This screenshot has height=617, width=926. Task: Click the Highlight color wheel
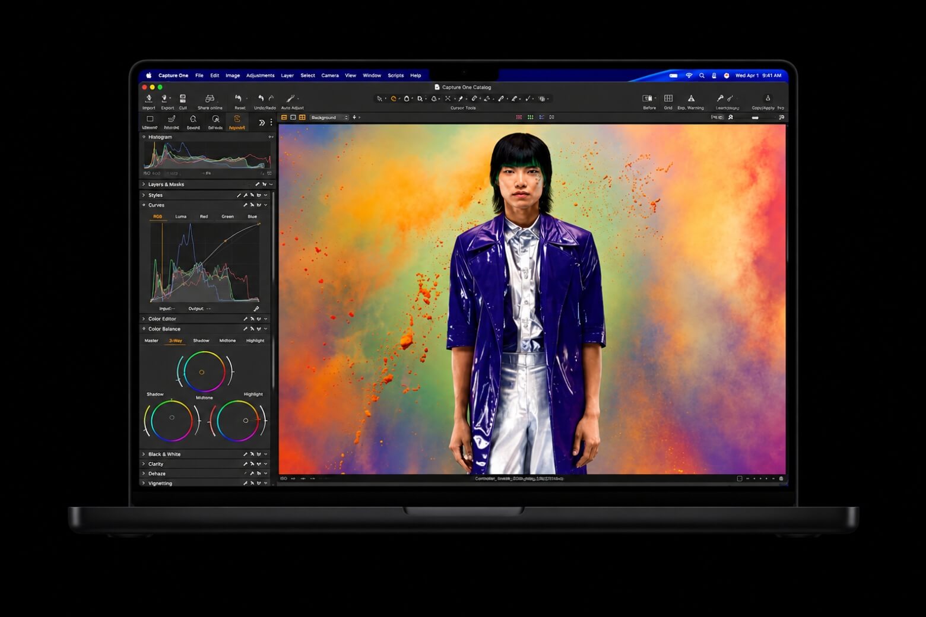(x=237, y=421)
